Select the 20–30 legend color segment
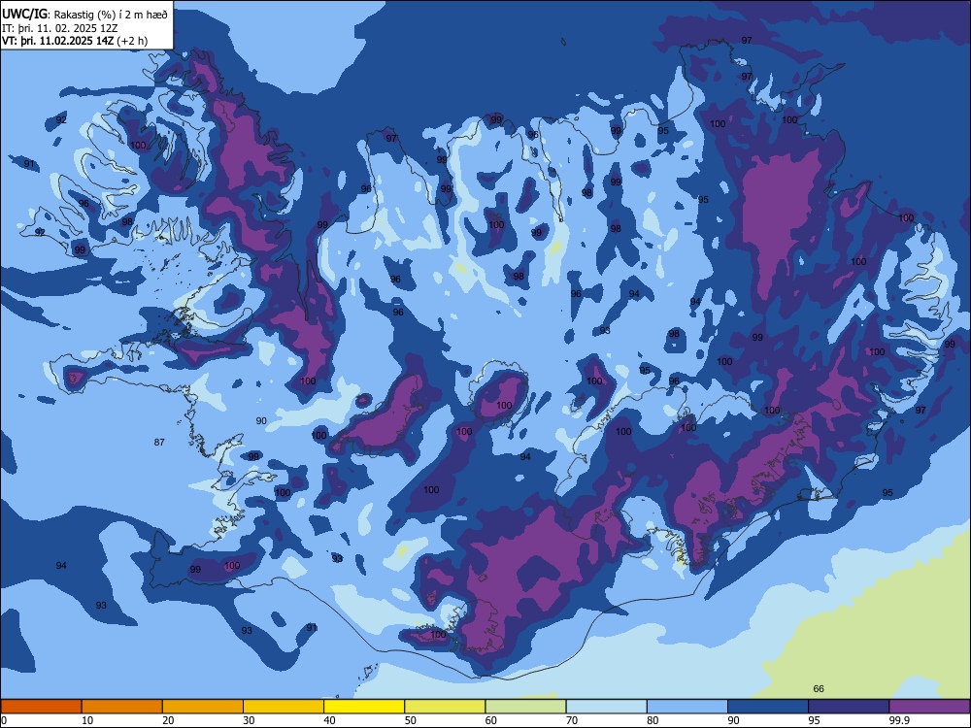 pos(203,707)
